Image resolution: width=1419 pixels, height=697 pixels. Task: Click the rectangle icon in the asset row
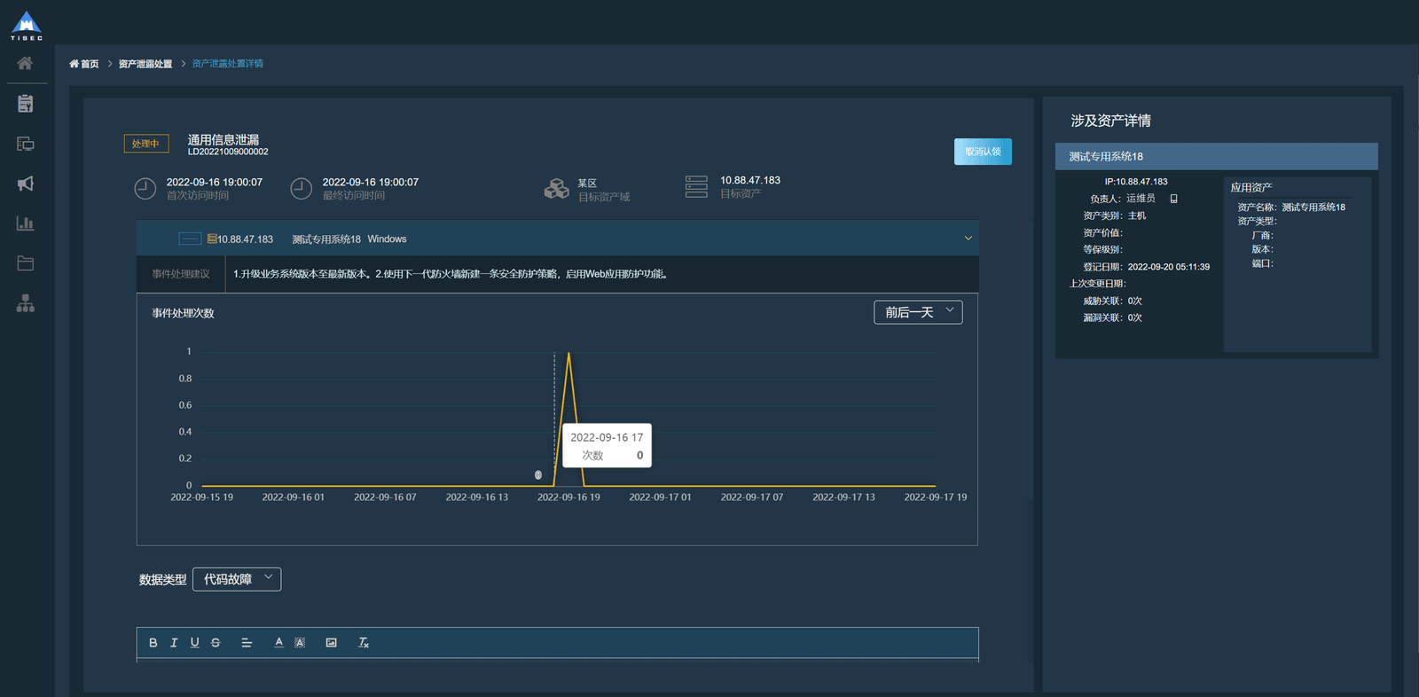click(x=190, y=239)
